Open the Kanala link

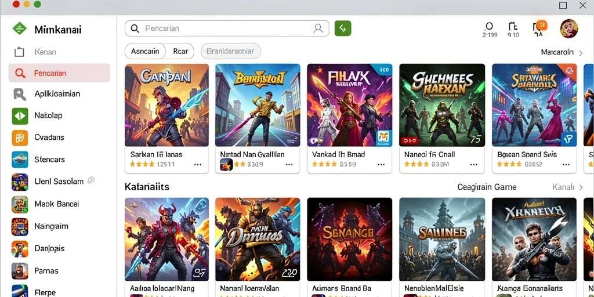[x=564, y=187]
